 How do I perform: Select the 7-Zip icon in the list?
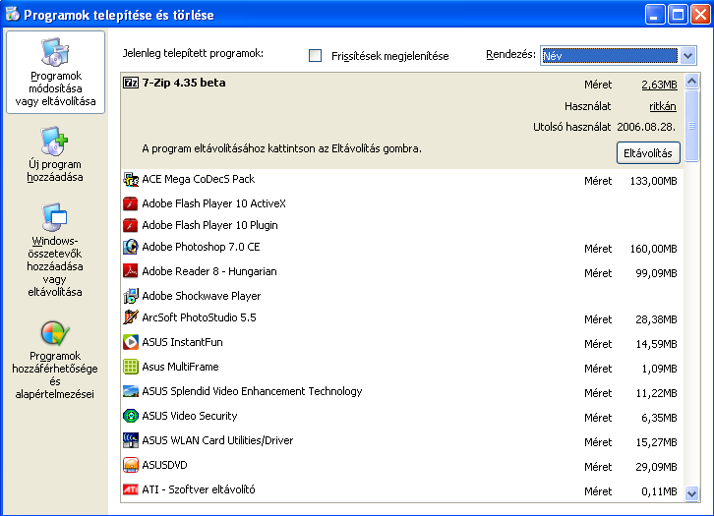tap(131, 83)
